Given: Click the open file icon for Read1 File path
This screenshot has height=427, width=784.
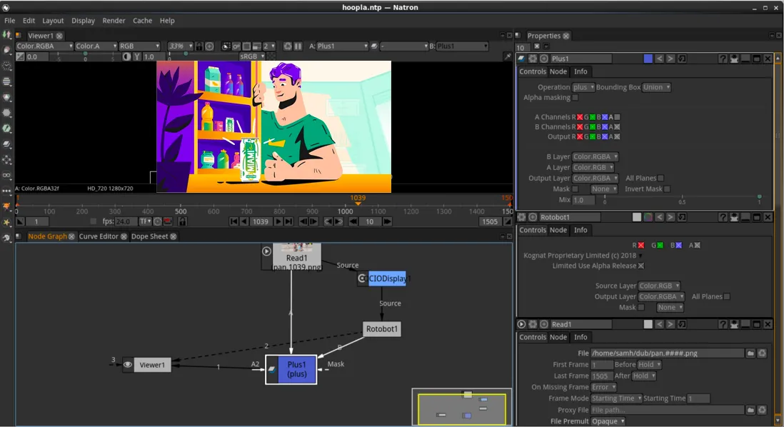Looking at the screenshot, I should click(750, 353).
